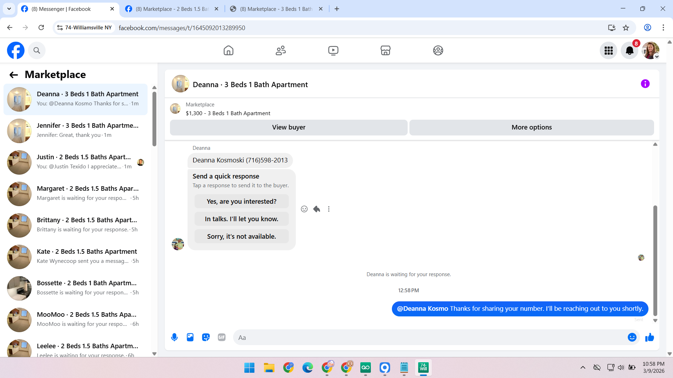Viewport: 673px width, 378px height.
Task: Choose a sticker icon in composer
Action: tap(206, 337)
